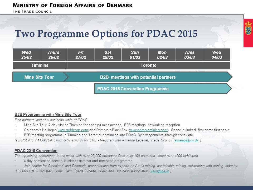This screenshot has height=190, width=253.
Task: Click the karin@ga.gl email link
Action: click(x=160, y=171)
